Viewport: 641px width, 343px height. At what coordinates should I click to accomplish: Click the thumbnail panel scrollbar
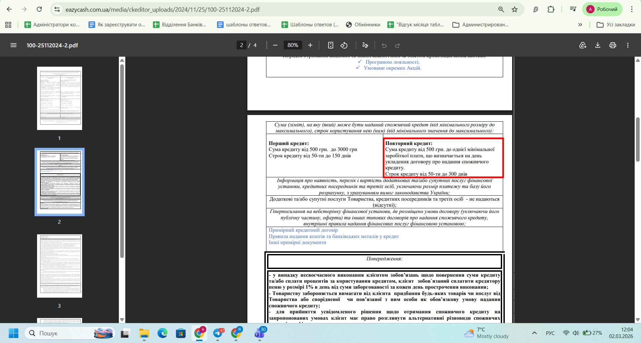point(122,161)
